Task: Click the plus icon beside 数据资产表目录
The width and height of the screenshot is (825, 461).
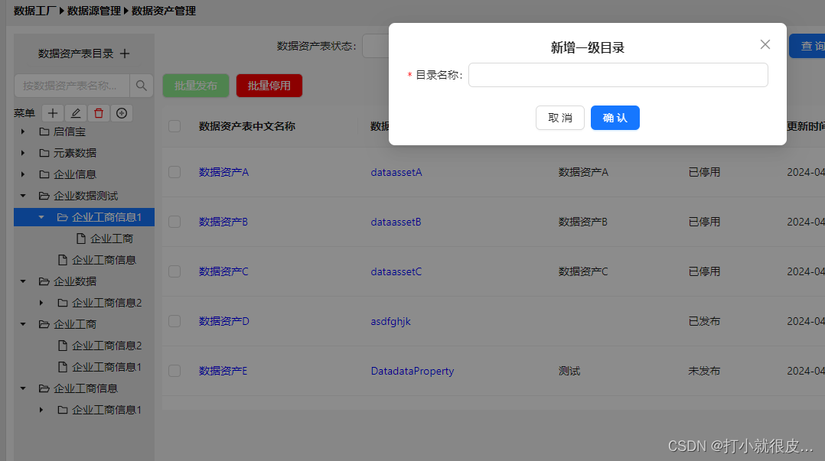Action: click(x=125, y=54)
